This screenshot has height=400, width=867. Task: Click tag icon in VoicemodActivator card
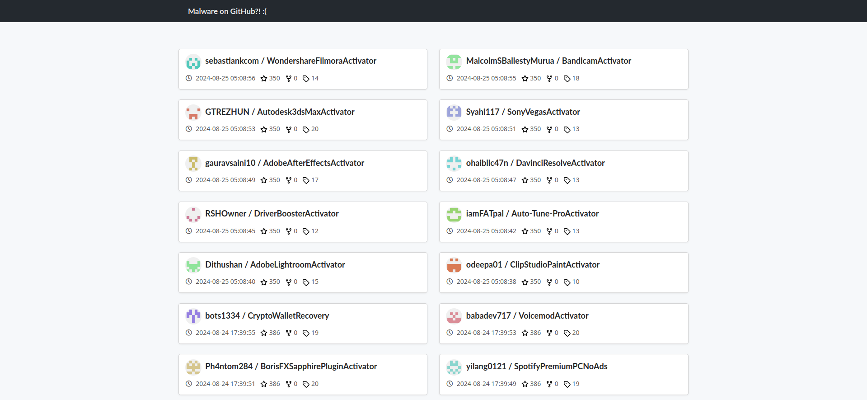[567, 333]
